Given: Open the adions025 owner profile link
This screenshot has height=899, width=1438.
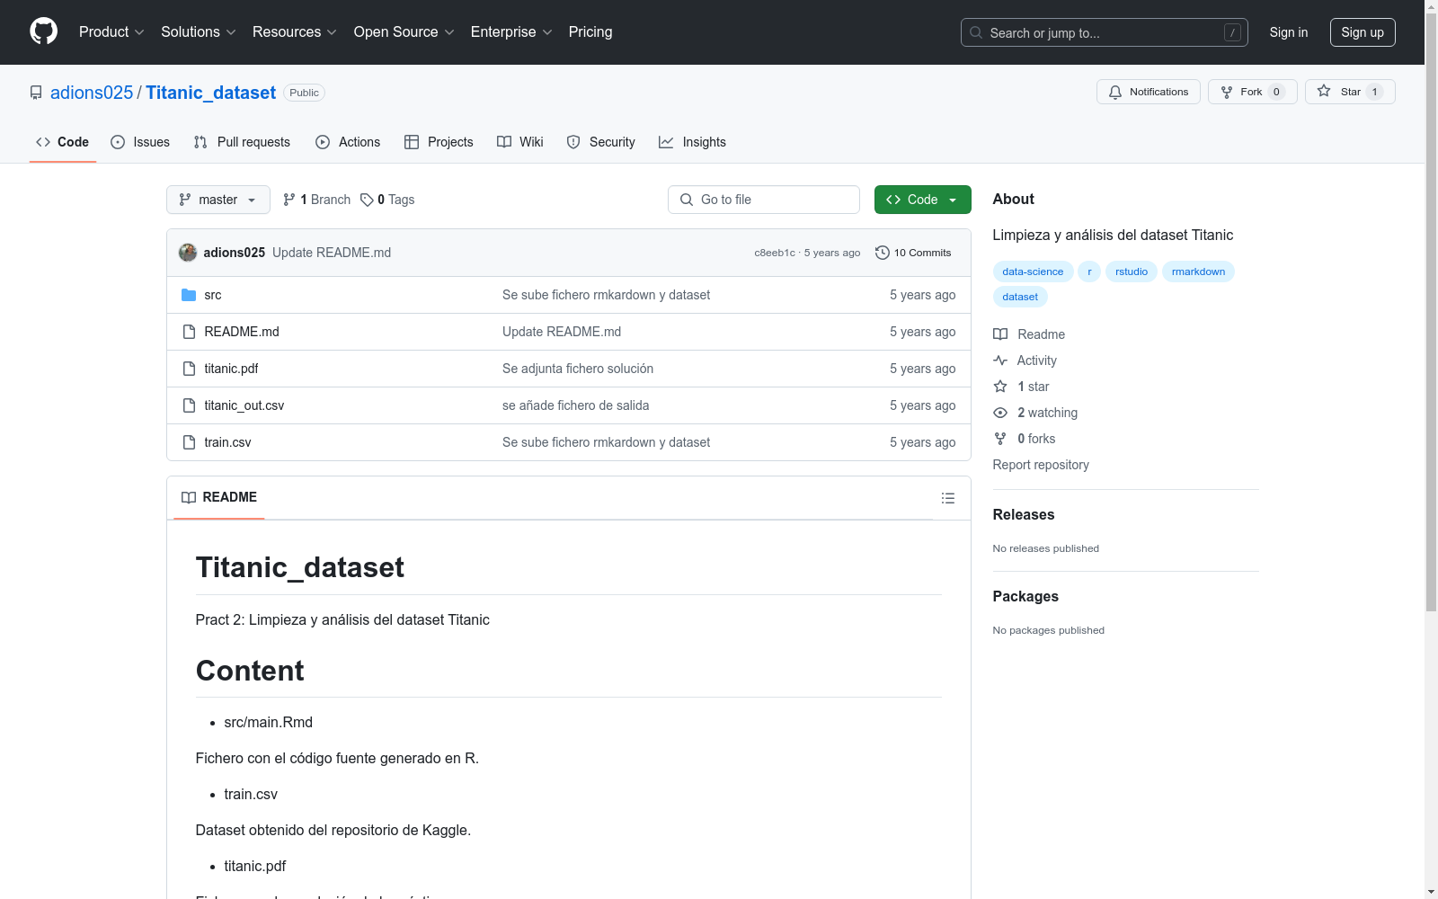Looking at the screenshot, I should [x=92, y=93].
